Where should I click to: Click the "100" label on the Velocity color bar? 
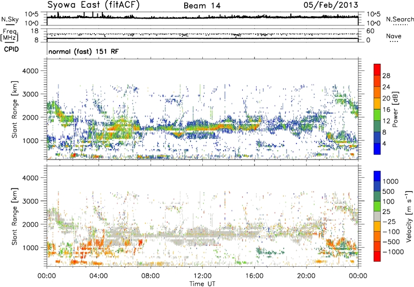point(389,202)
